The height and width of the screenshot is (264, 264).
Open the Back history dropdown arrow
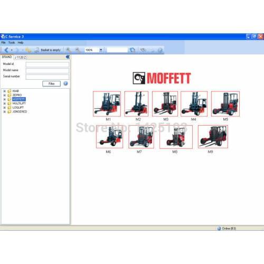[12, 50]
